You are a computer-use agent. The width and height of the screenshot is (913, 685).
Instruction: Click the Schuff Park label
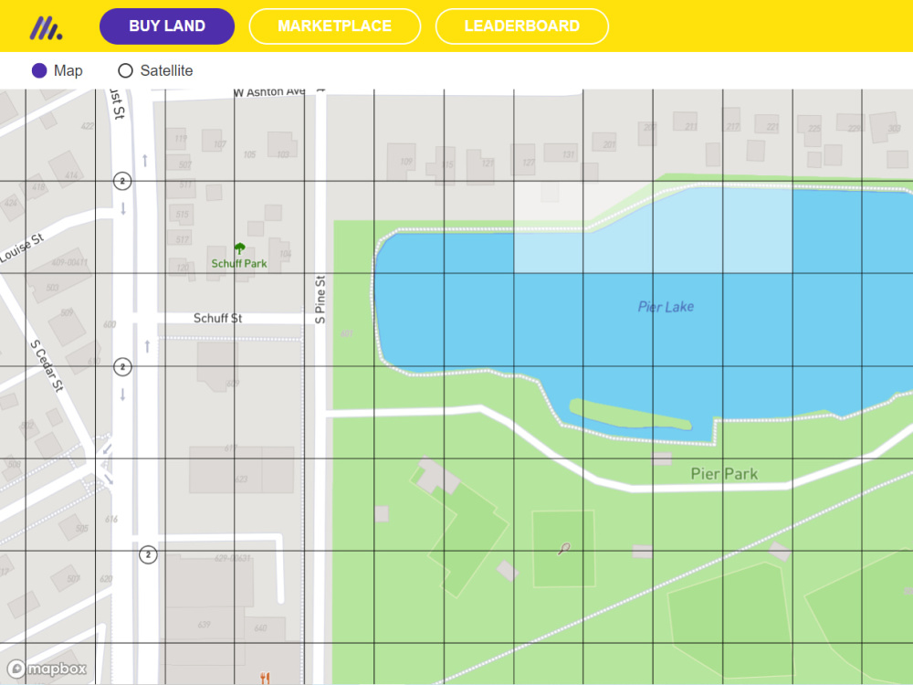point(239,263)
